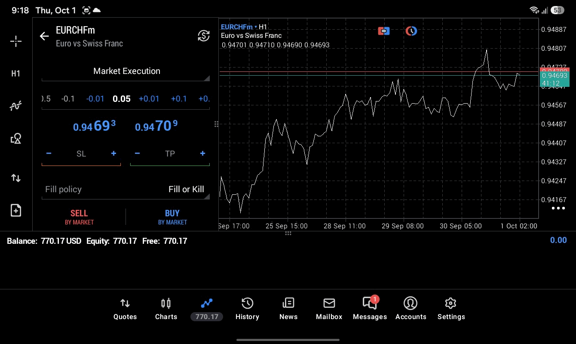Go back from EURCHFm order panel
576x344 pixels.
tap(44, 36)
